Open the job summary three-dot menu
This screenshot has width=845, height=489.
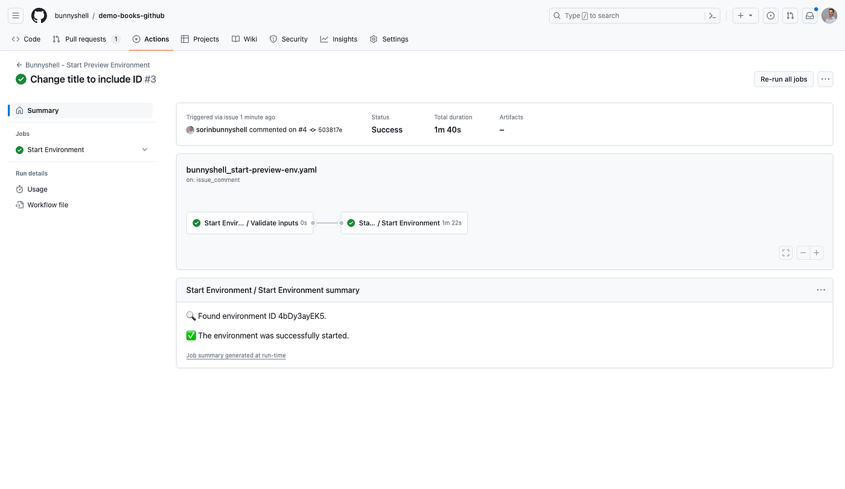point(821,290)
